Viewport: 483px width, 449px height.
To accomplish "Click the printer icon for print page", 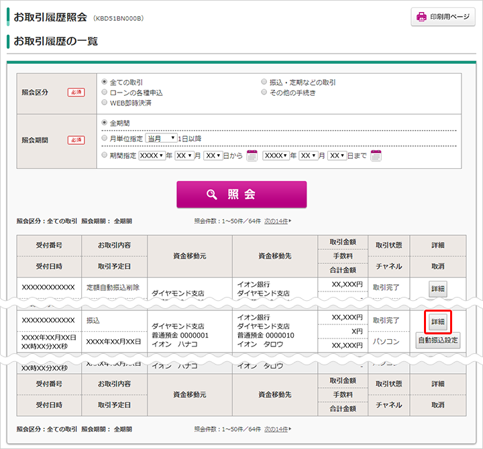I will (x=421, y=17).
